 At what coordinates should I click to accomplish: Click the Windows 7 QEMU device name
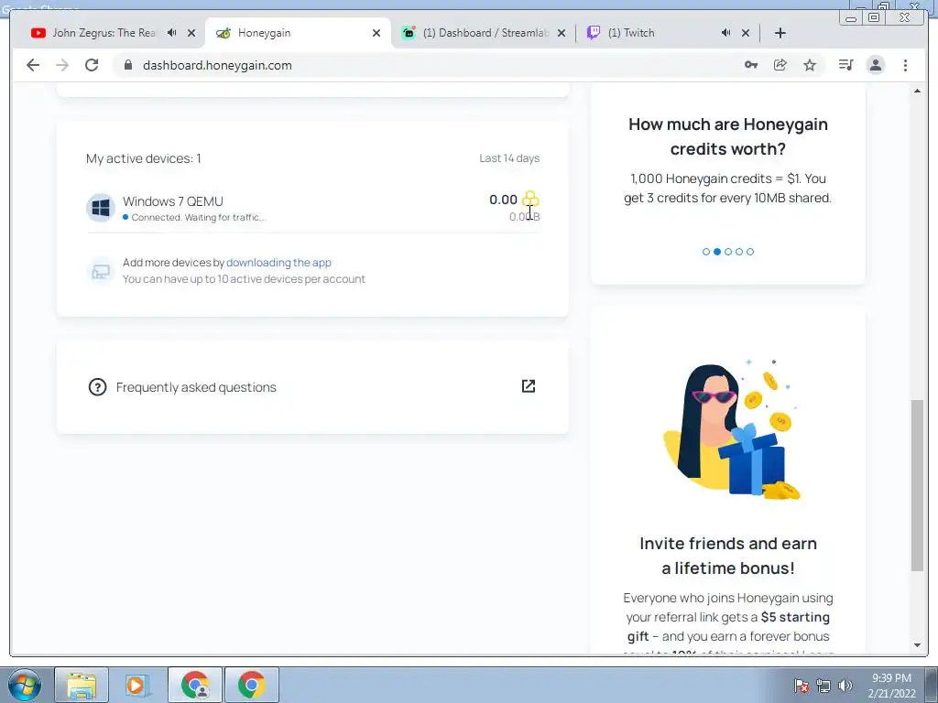click(x=173, y=201)
